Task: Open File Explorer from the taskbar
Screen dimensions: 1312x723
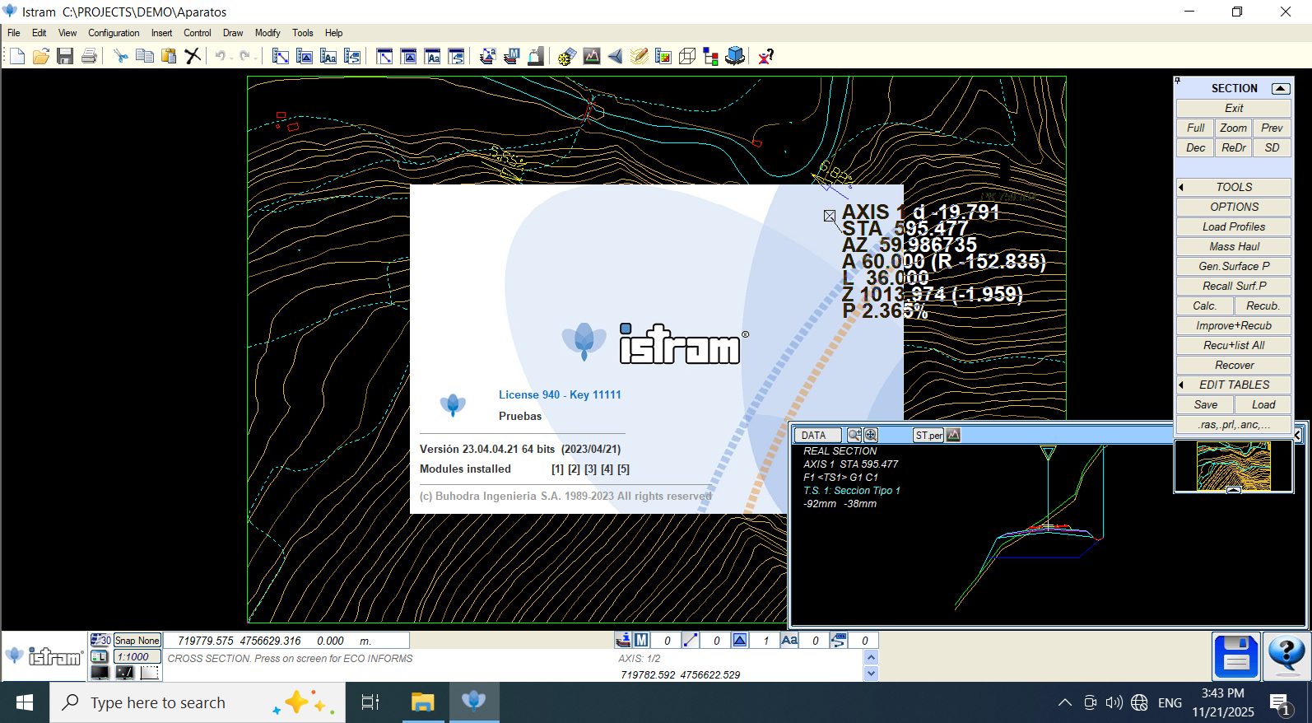Action: point(422,702)
